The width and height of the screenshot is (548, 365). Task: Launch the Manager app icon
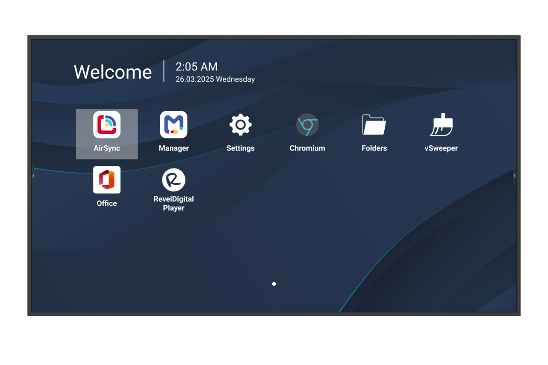point(174,125)
